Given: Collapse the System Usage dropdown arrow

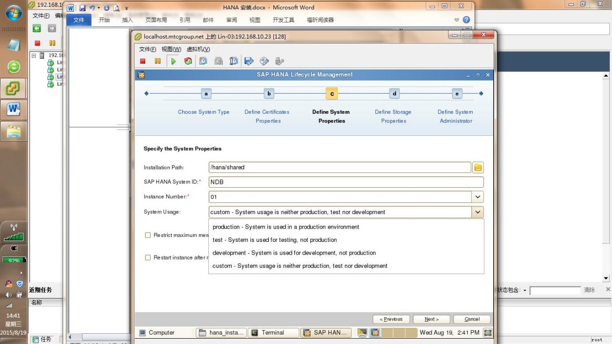Looking at the screenshot, I should [x=478, y=212].
